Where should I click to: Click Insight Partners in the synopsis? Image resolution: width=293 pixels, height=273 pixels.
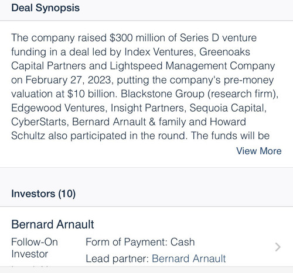click(147, 108)
